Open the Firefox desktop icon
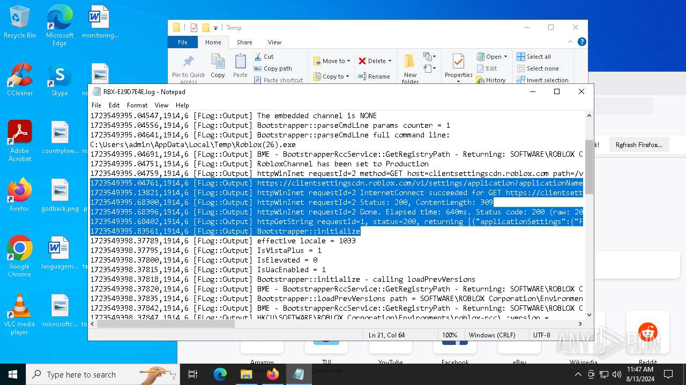Image resolution: width=686 pixels, height=385 pixels. tap(20, 195)
